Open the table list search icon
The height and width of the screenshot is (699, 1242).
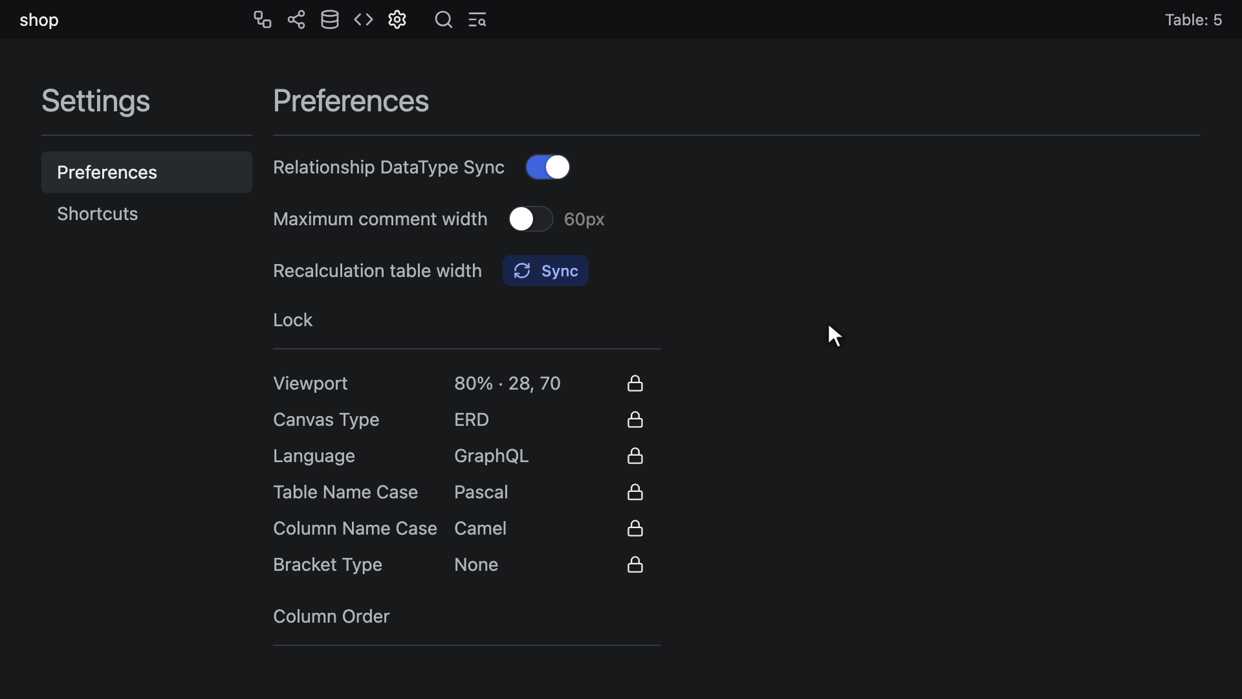477,19
